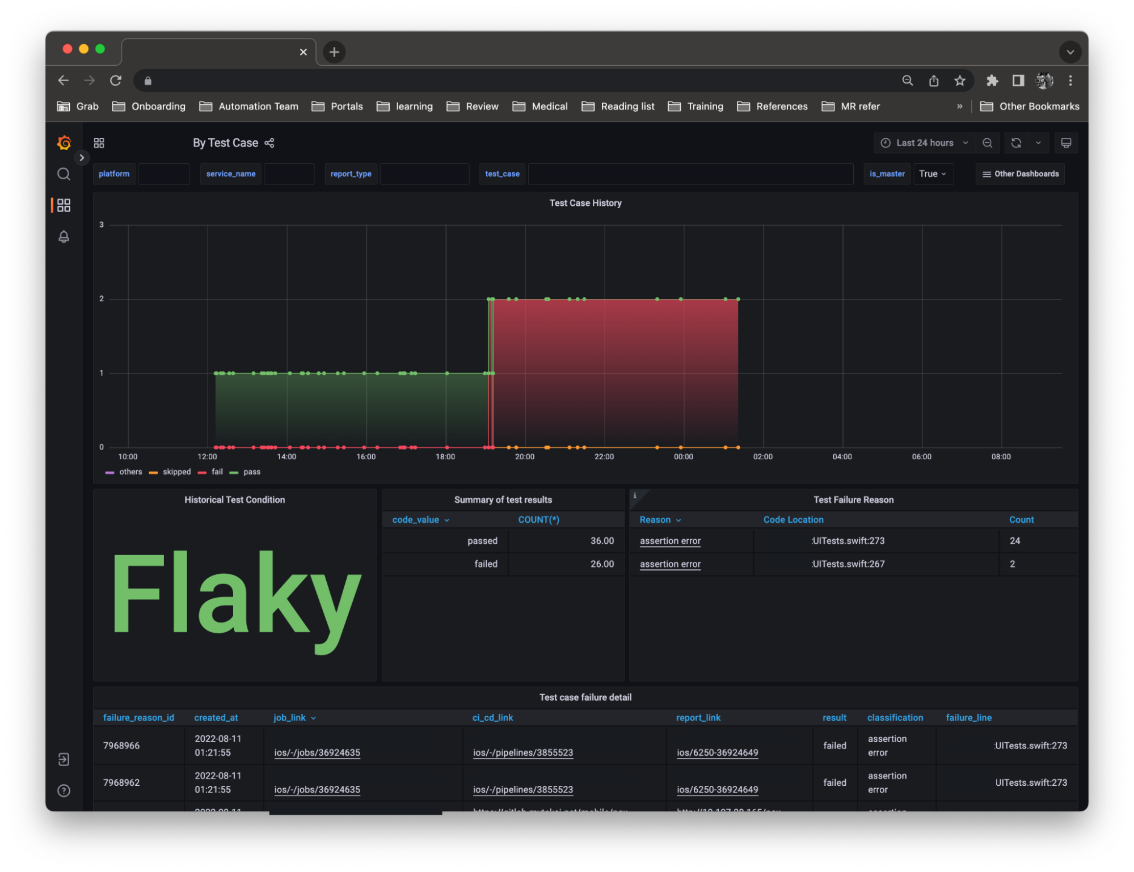Open the tab search dropdown arrow
The image size is (1134, 872).
(x=1070, y=52)
